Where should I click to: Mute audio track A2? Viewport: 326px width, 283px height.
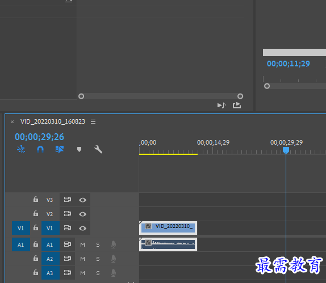click(82, 259)
